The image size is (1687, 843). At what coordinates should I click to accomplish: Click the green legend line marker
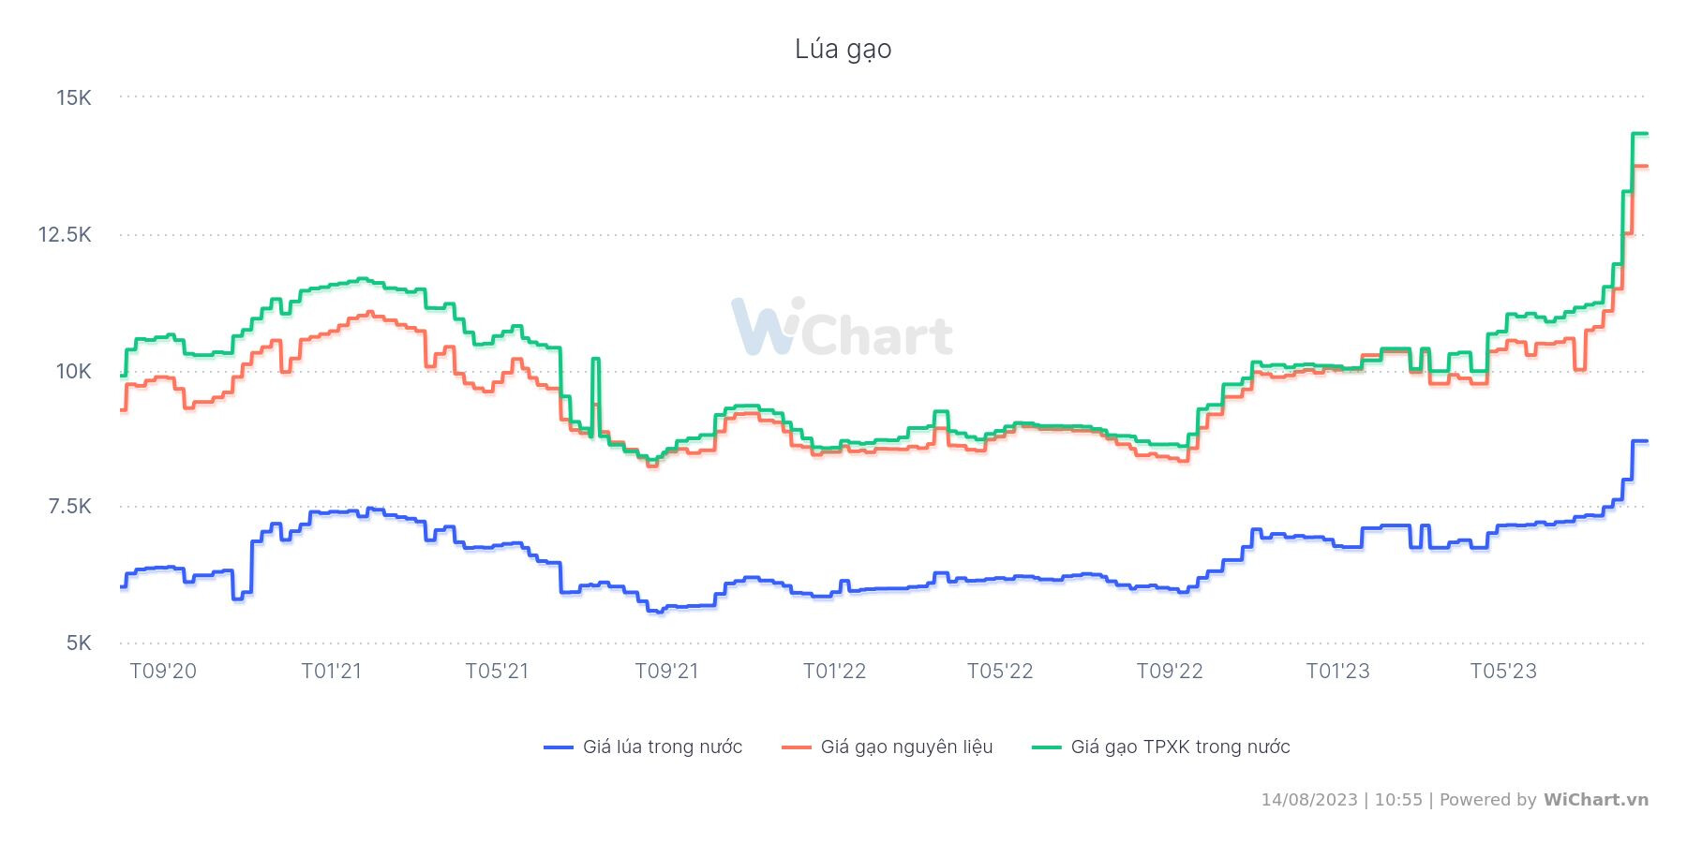tap(1047, 747)
